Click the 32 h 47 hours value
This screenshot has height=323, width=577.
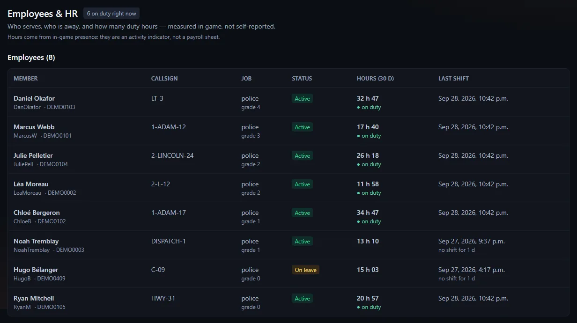point(368,98)
